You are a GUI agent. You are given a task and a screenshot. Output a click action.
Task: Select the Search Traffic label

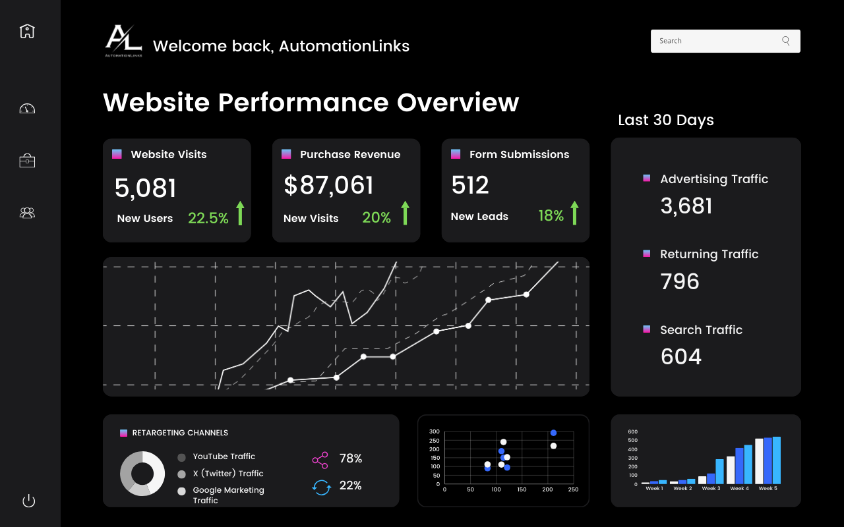[x=702, y=329]
